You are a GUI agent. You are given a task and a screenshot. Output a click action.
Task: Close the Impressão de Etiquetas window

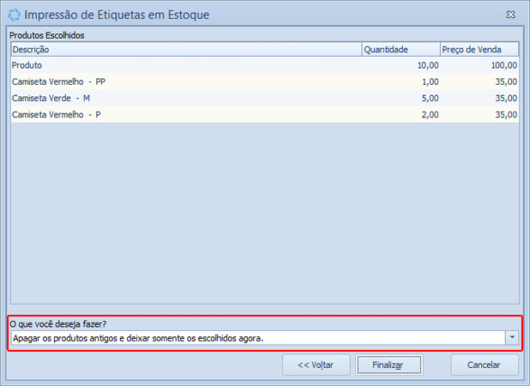pos(510,15)
